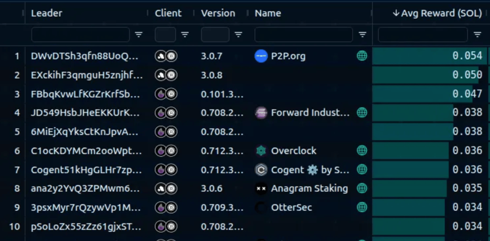Click the 0.054 average reward bar
The width and height of the screenshot is (490, 241).
[429, 56]
